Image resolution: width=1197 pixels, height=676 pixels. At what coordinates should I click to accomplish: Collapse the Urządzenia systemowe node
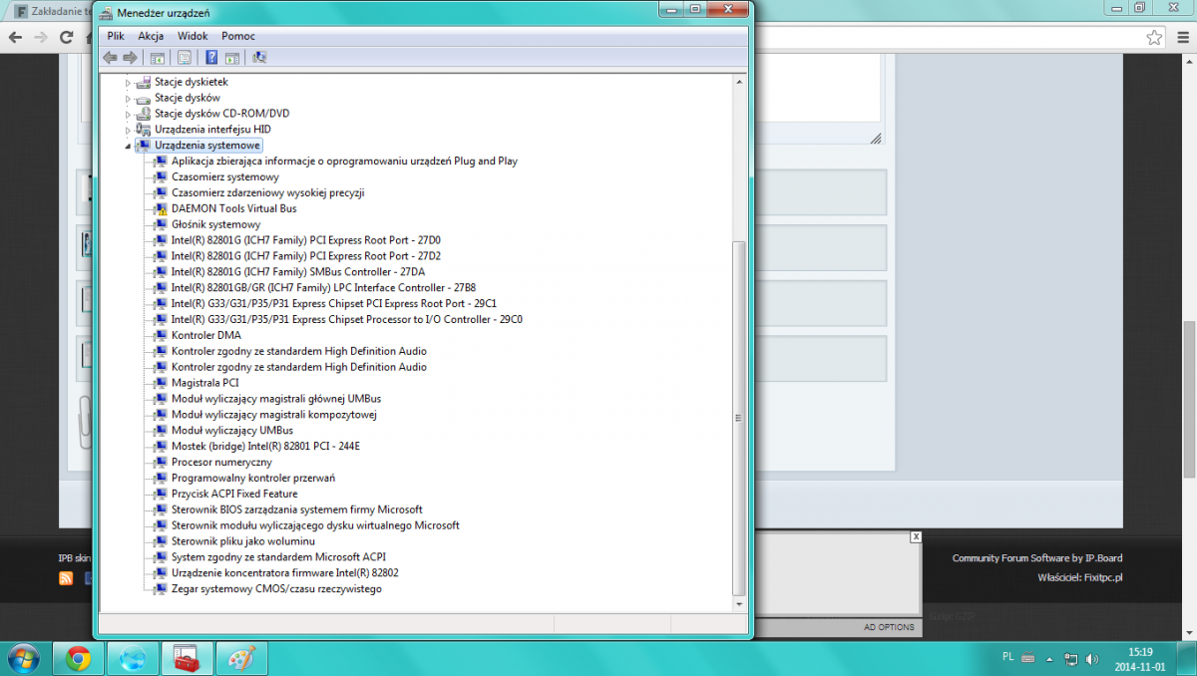[x=129, y=146]
